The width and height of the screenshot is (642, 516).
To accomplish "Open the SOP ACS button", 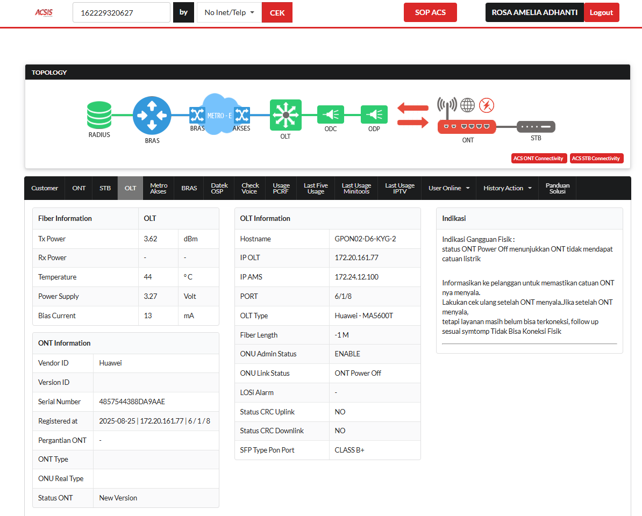I will [x=430, y=12].
